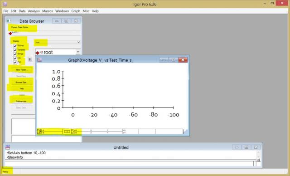Click the up arrow of the root list scrollbar

click(x=78, y=52)
